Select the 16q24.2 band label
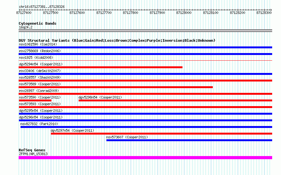The height and width of the screenshot is (175, 281). (26, 27)
